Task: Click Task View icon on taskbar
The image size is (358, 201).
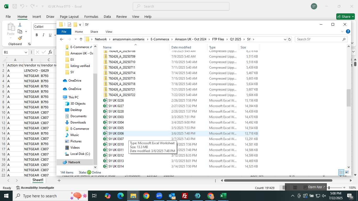Action: 94,196
